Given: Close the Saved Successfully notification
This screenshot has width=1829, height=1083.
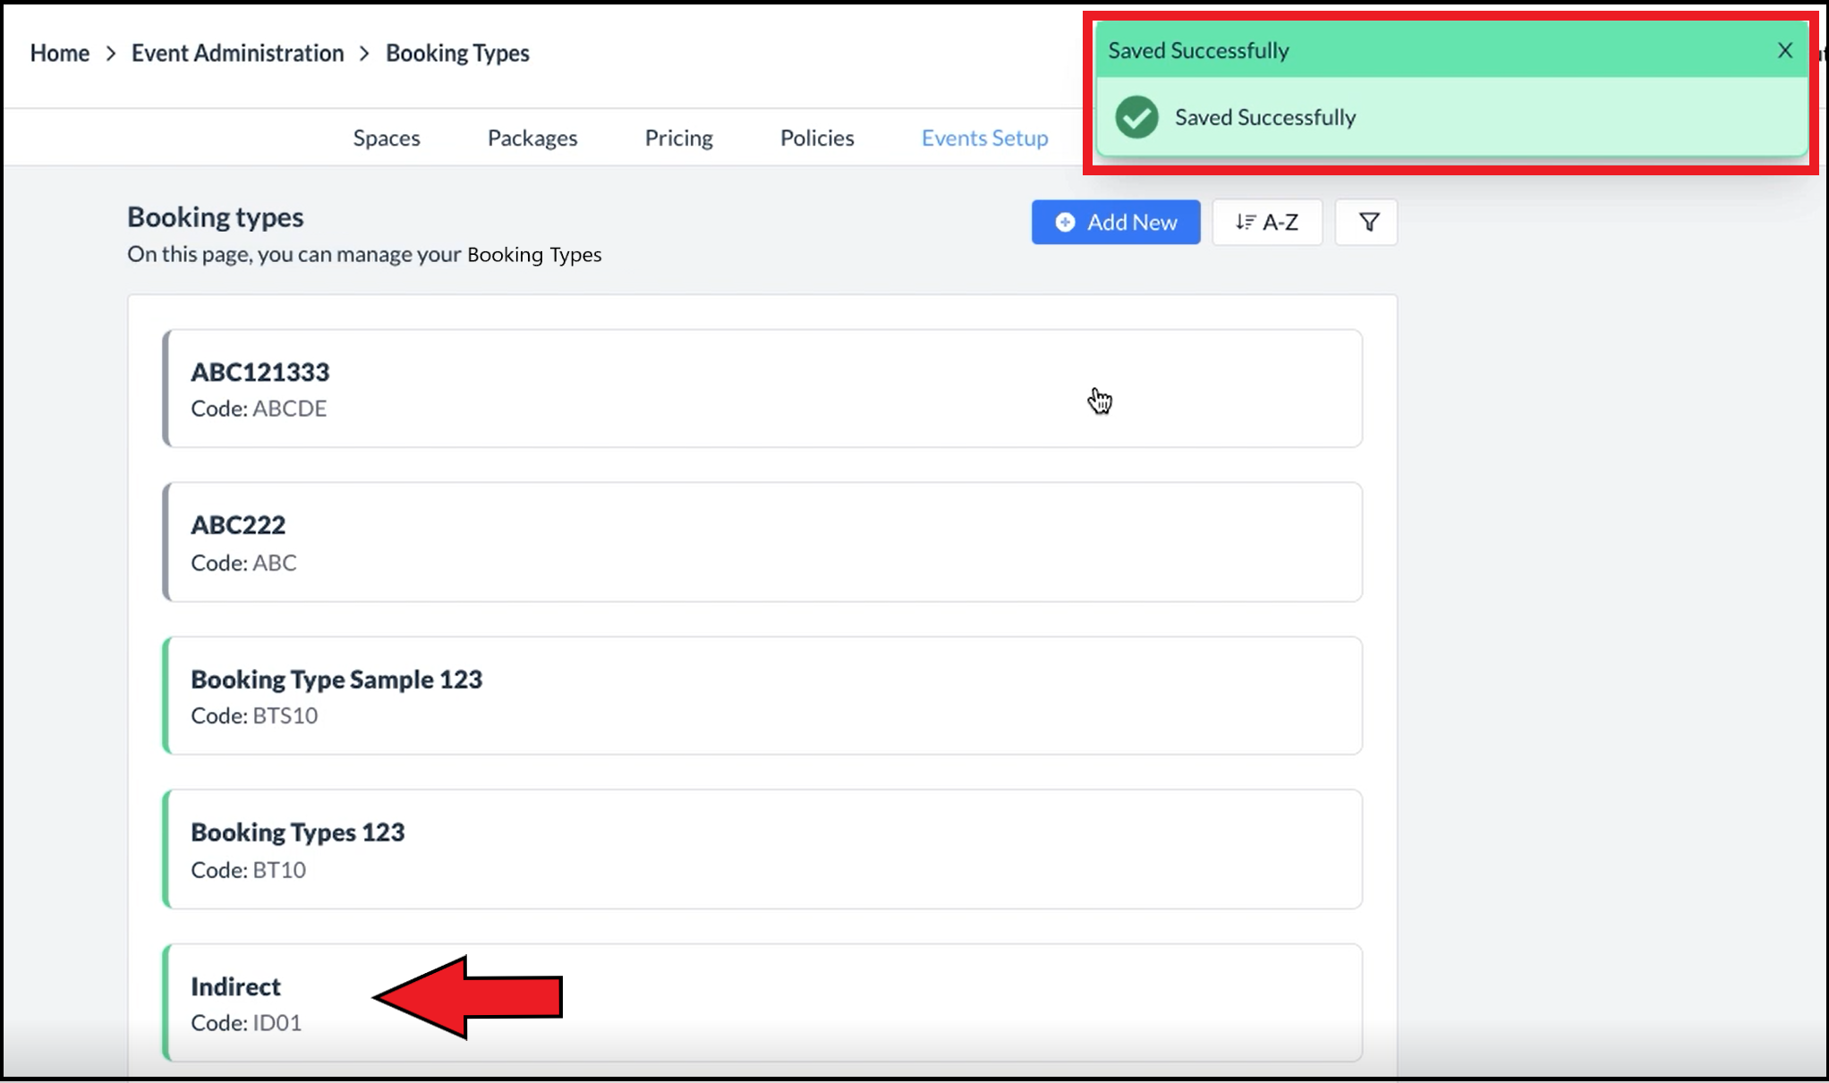Looking at the screenshot, I should tap(1784, 51).
